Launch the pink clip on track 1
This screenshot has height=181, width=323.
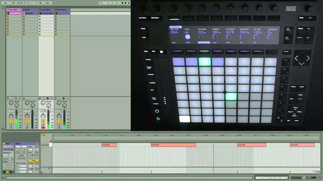tap(8, 14)
